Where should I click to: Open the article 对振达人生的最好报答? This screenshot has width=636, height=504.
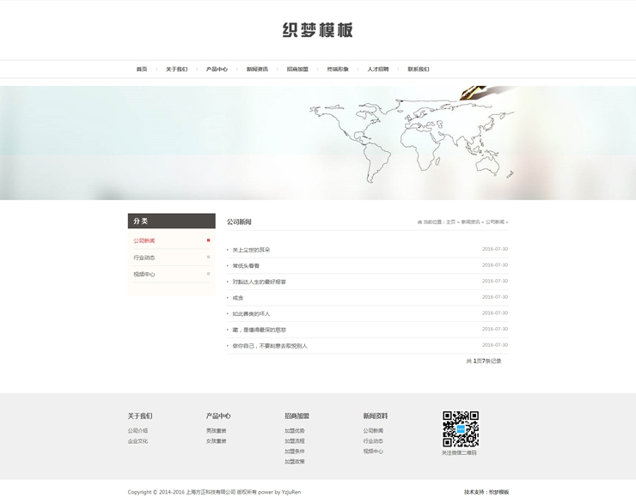coord(260,282)
